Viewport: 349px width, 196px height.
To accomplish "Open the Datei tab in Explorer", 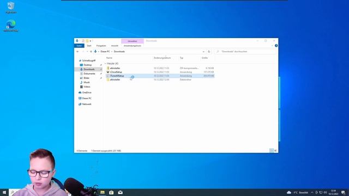I will click(79, 46).
